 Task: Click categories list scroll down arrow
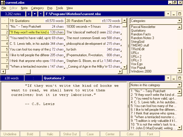pos(179,71)
